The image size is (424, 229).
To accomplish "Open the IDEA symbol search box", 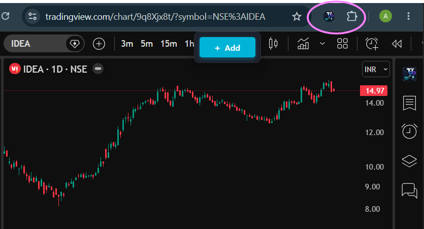I will 44,44.
